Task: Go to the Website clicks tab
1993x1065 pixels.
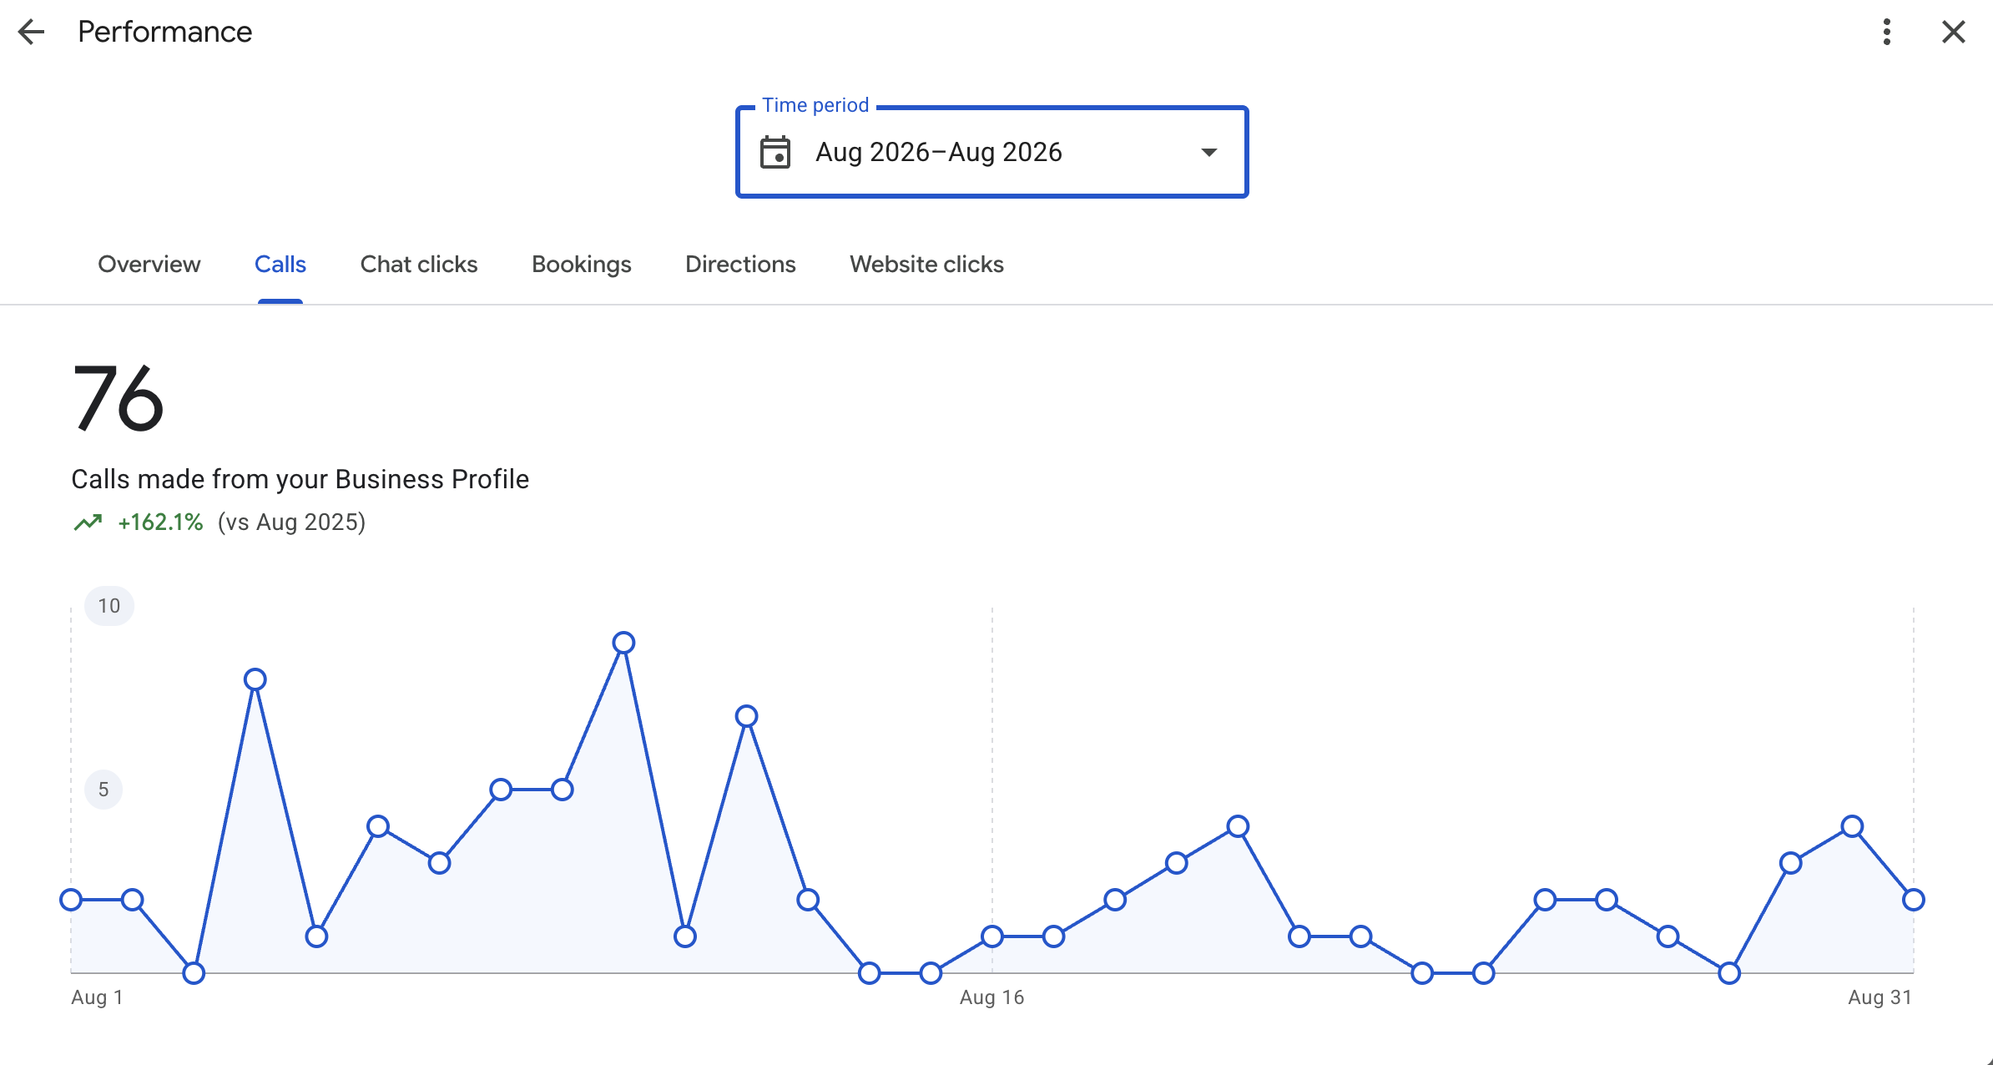Action: pyautogui.click(x=926, y=264)
